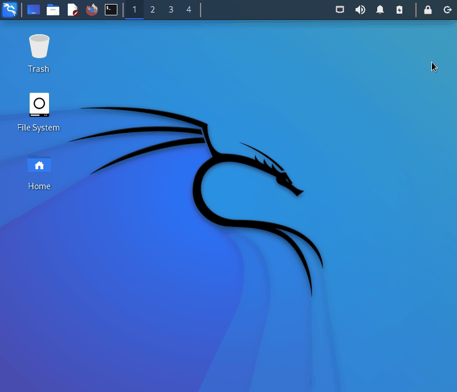Click the Trash label text

[x=39, y=69]
